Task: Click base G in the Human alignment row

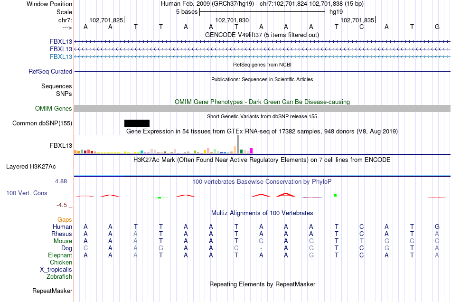Action: tap(437, 226)
